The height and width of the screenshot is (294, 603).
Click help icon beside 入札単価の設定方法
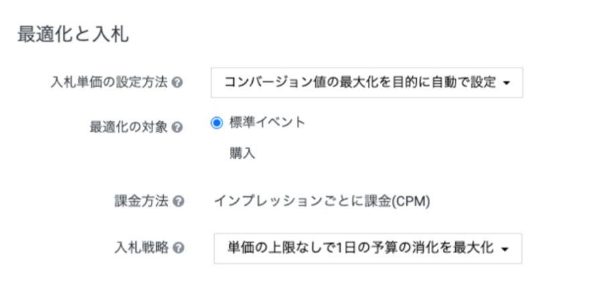(178, 83)
